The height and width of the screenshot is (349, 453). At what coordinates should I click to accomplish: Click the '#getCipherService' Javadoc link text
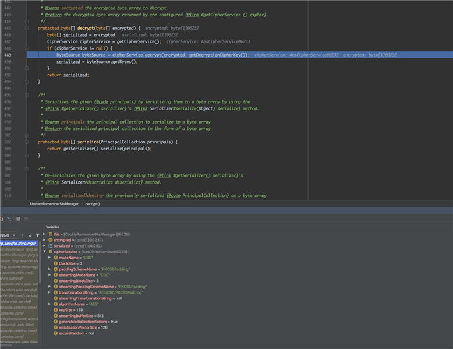click(221, 15)
